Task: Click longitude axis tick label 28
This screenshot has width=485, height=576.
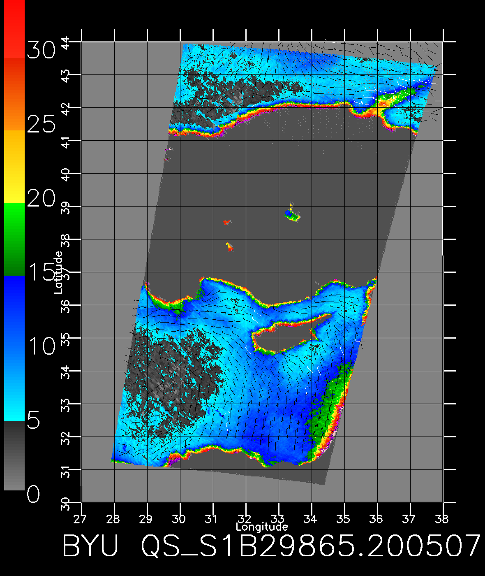Action: pos(113,519)
